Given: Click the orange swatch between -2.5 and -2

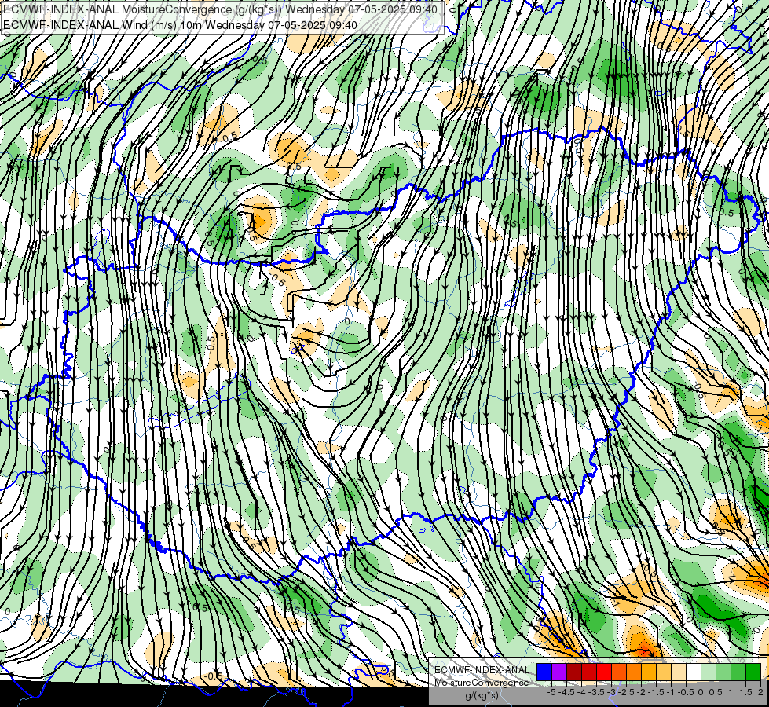Looking at the screenshot, I should pyautogui.click(x=634, y=672).
